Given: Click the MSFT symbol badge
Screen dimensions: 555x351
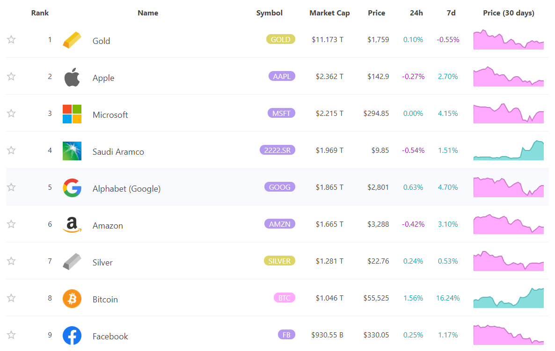Looking at the screenshot, I should (x=281, y=113).
